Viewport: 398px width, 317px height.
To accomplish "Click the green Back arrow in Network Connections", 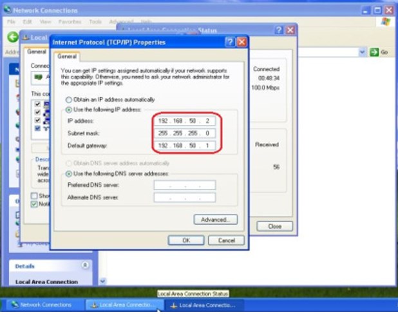I will click(x=13, y=37).
